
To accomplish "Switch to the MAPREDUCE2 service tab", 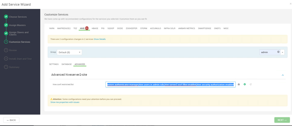I will (64, 28).
